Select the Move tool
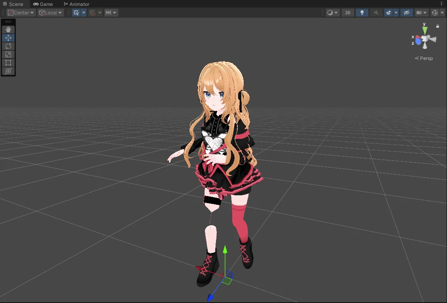 point(8,37)
